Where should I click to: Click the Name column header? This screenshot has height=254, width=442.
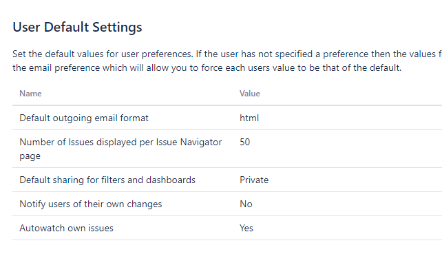pyautogui.click(x=30, y=94)
